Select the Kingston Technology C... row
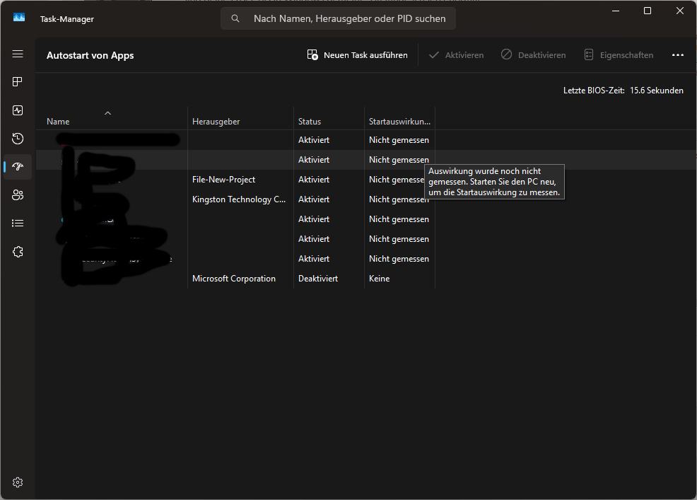 point(235,199)
